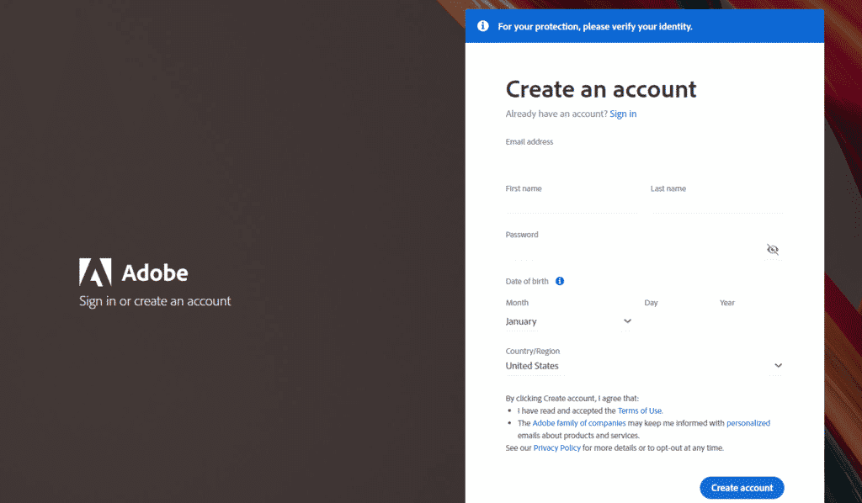Open the Terms of Use link

click(x=640, y=410)
